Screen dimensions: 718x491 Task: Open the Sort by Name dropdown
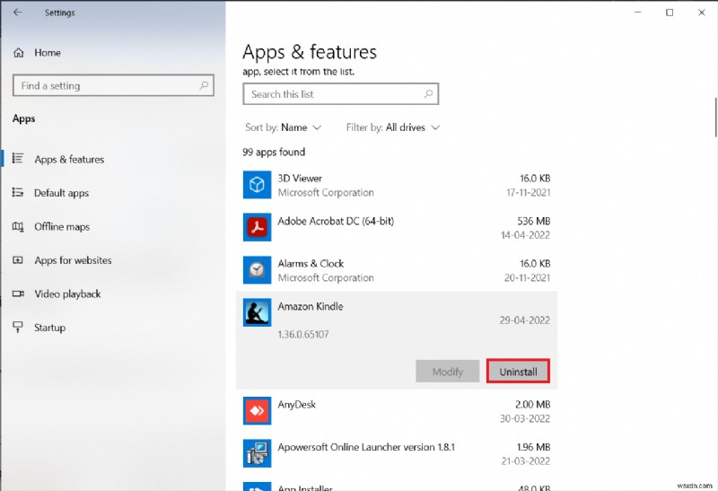tap(283, 127)
